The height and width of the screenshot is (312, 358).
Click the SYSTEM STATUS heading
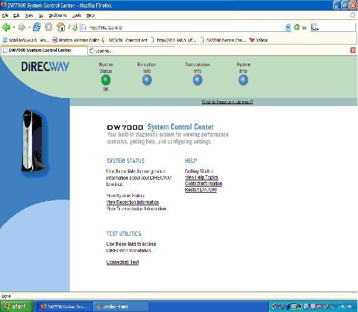click(125, 161)
